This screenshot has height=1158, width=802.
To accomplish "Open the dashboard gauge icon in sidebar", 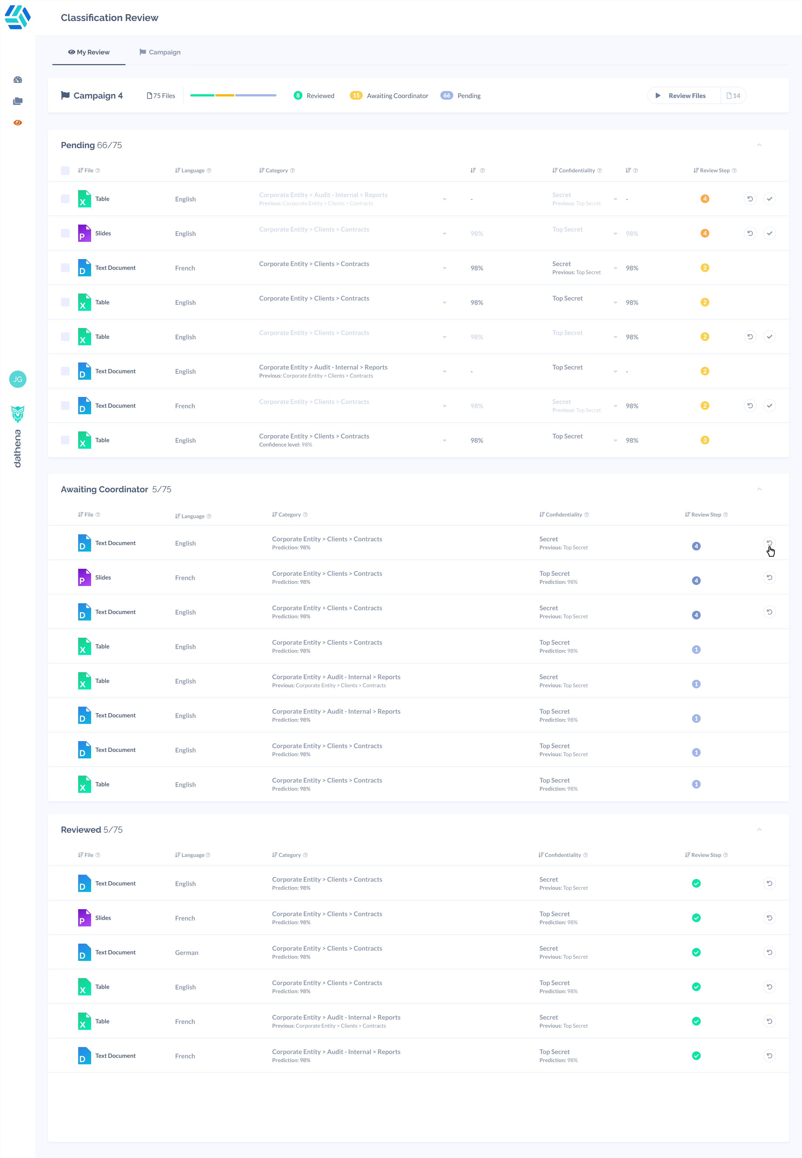I will tap(18, 80).
